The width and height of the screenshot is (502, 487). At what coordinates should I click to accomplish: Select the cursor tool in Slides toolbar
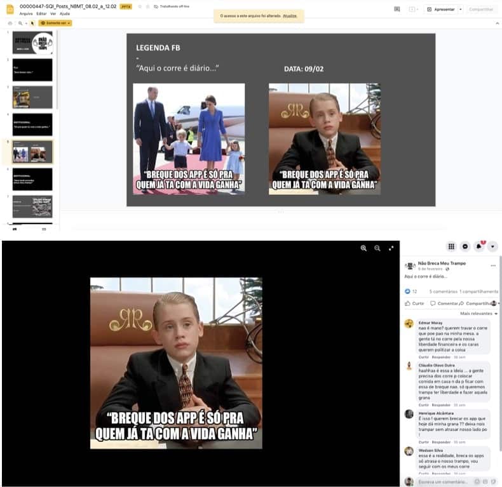[x=32, y=23]
